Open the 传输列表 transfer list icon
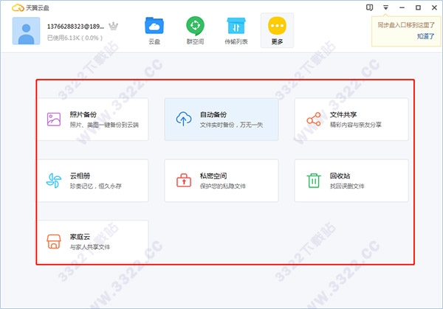 click(x=236, y=26)
